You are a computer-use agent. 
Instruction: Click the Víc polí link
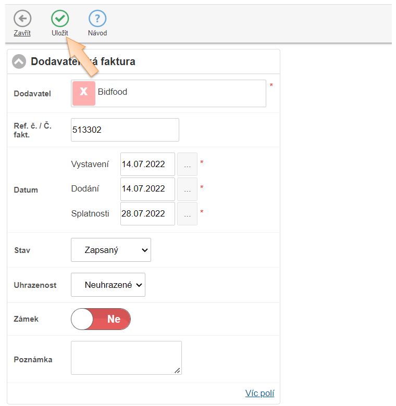tap(259, 393)
